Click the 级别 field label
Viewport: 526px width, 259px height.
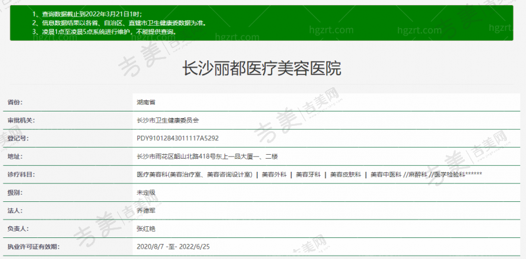click(x=15, y=192)
